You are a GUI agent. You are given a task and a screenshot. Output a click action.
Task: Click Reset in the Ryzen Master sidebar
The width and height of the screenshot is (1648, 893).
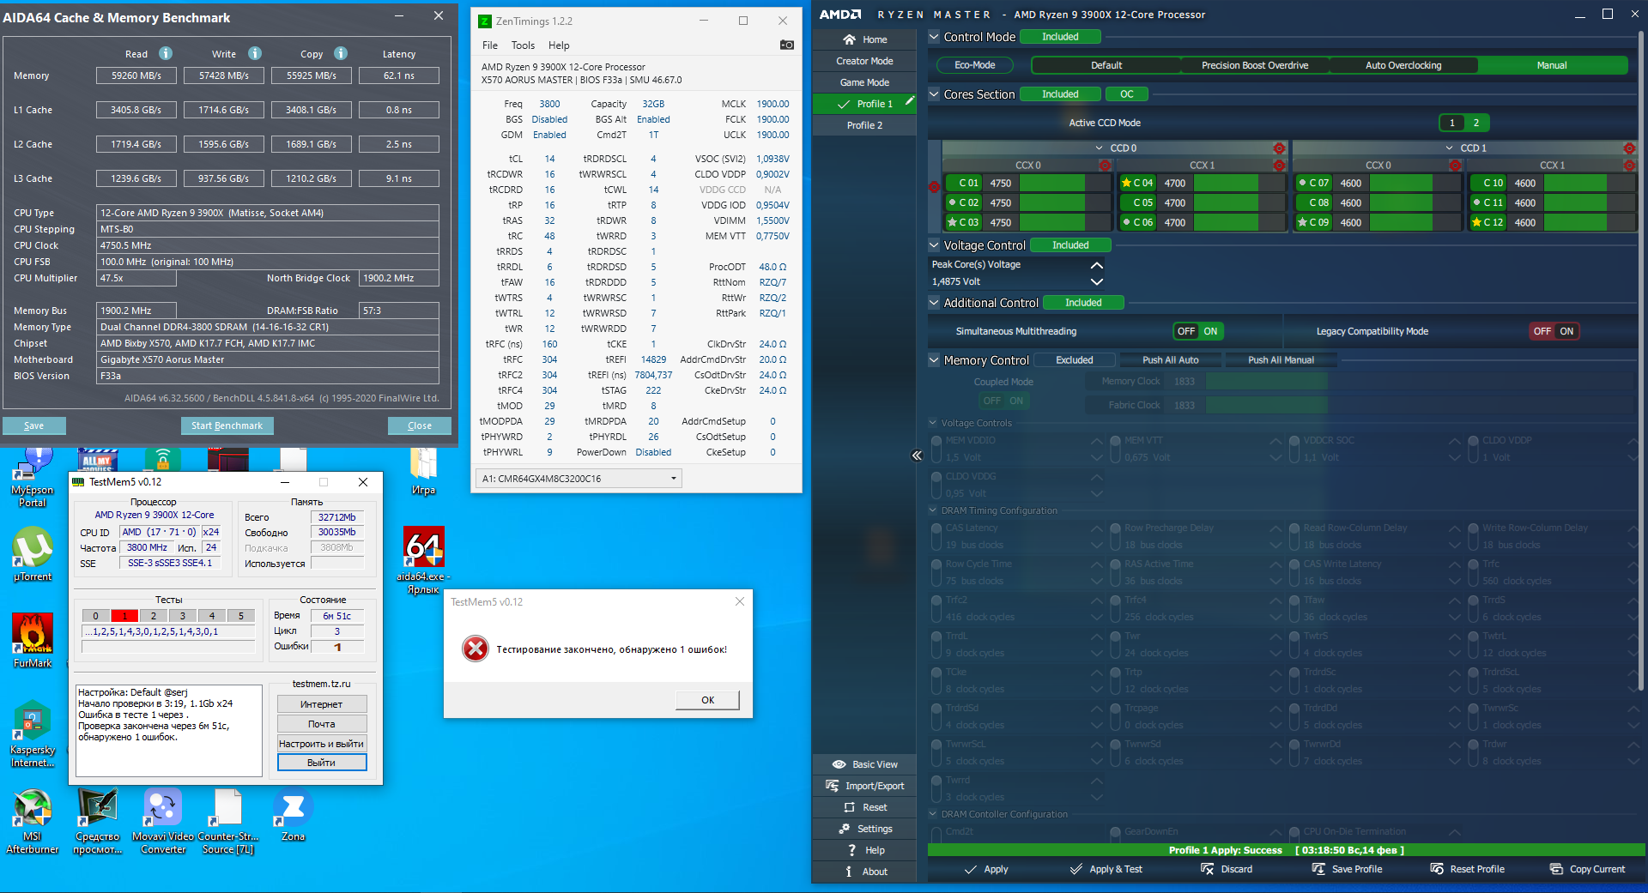tap(865, 807)
